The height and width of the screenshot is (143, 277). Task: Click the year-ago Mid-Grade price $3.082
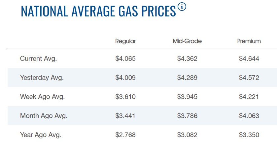pos(187,135)
